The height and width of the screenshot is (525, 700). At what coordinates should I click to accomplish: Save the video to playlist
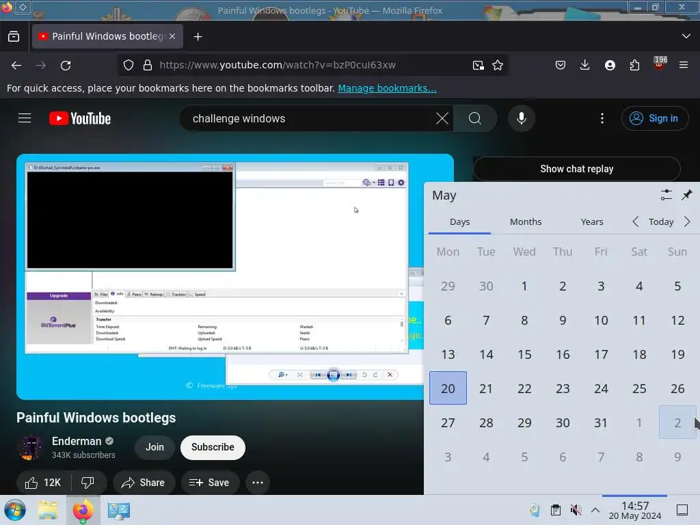click(x=209, y=483)
